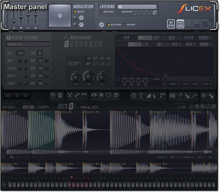Open the scissors slicing tool
The image size is (220, 194).
(70, 95)
